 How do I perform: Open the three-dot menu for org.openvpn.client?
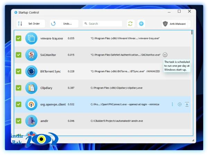(x=172, y=104)
